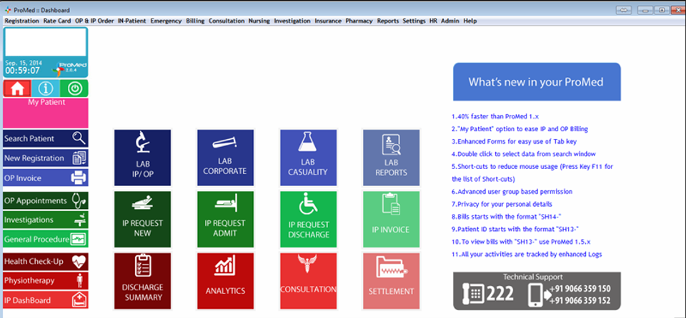Open the IN-Patient menu
686x318 pixels.
tap(131, 21)
